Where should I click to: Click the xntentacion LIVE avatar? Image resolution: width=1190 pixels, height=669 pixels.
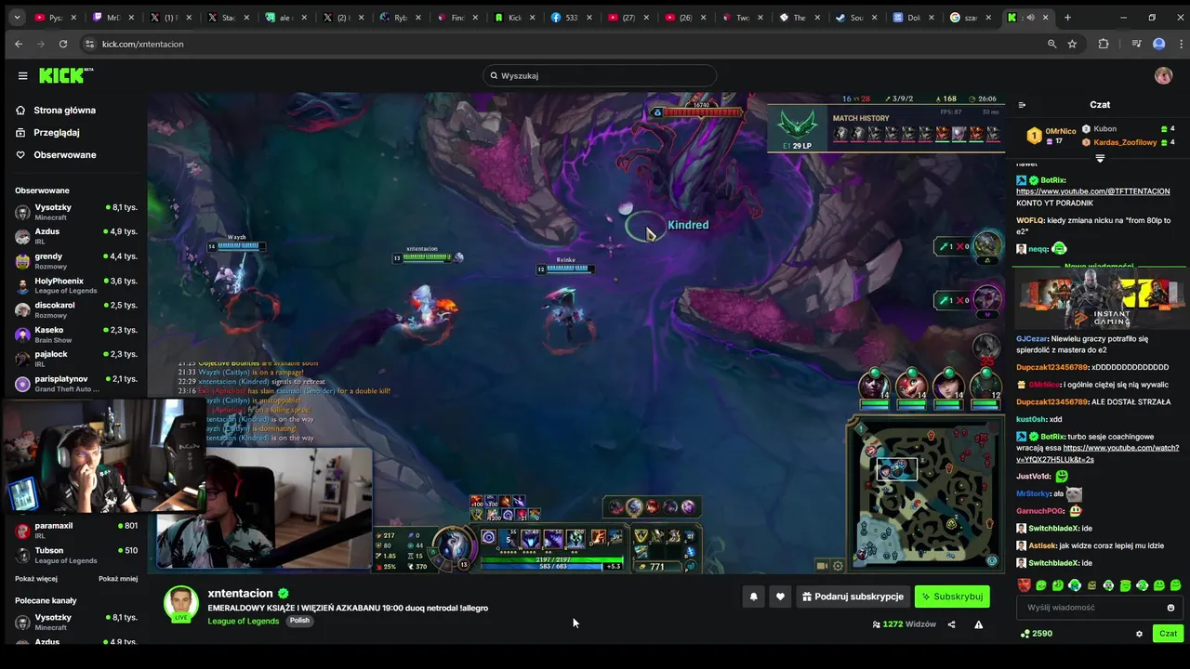(181, 604)
